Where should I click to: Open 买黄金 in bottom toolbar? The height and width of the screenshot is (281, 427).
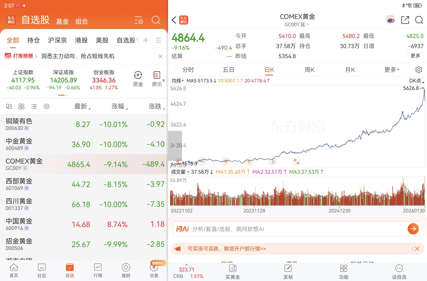click(232, 272)
